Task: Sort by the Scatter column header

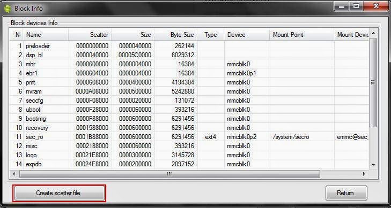Action: [x=90, y=35]
